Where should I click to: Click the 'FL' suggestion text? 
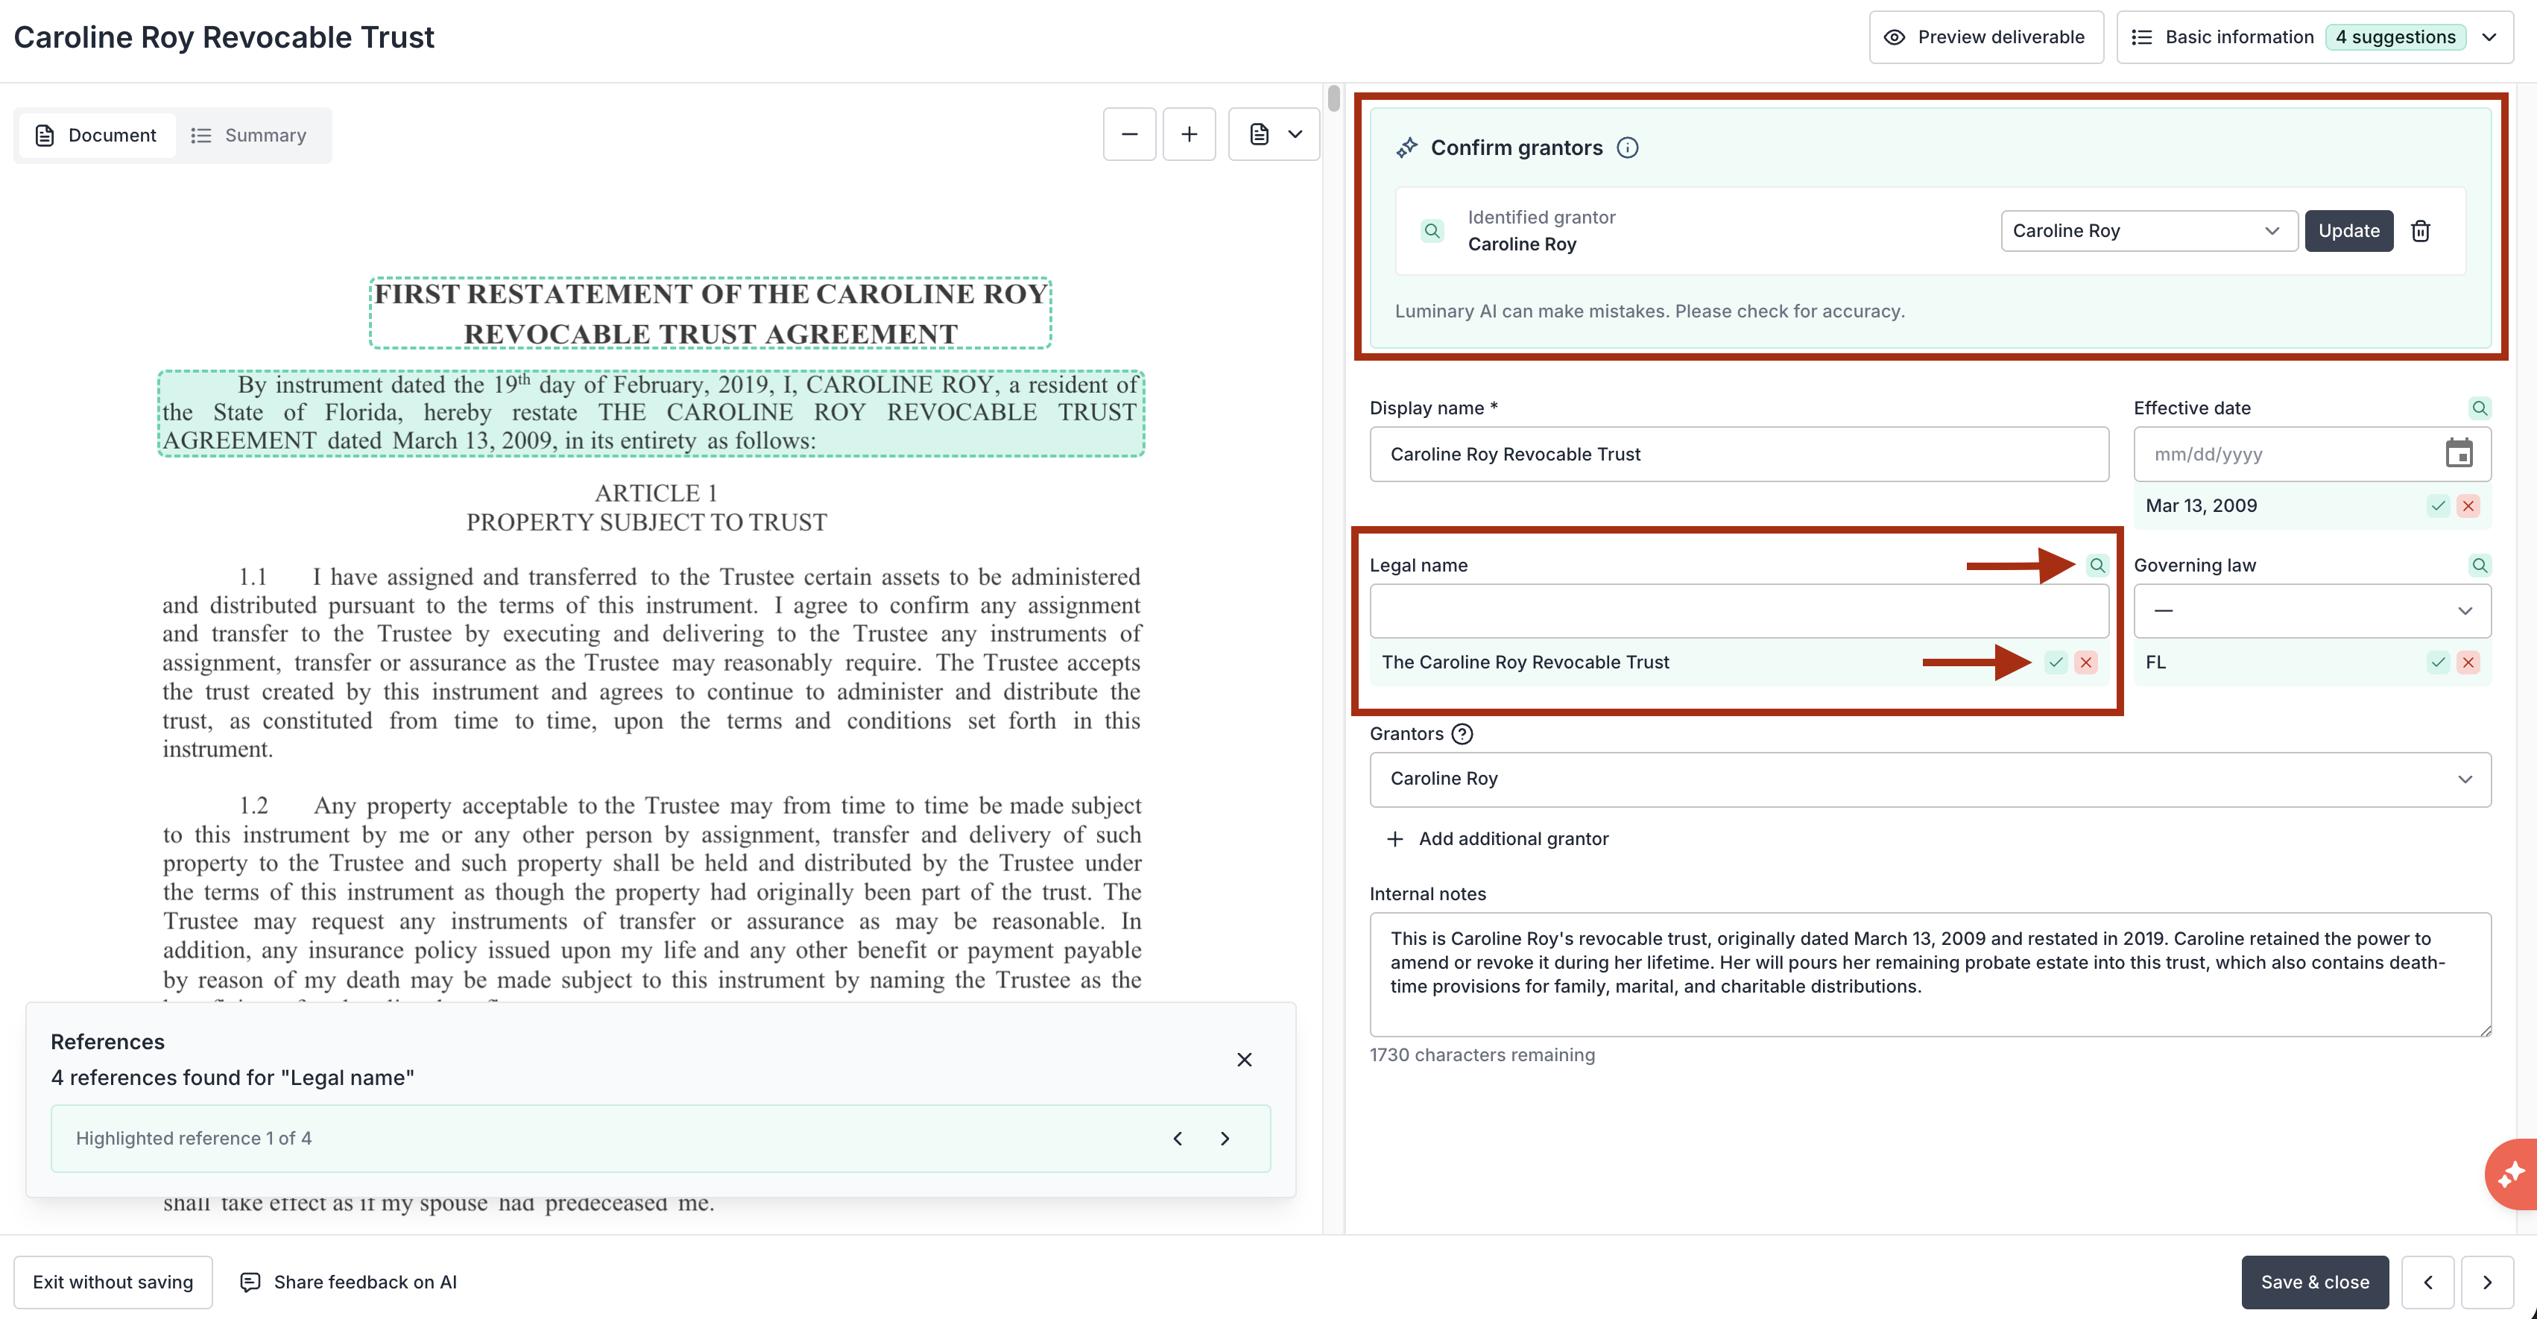[2156, 662]
